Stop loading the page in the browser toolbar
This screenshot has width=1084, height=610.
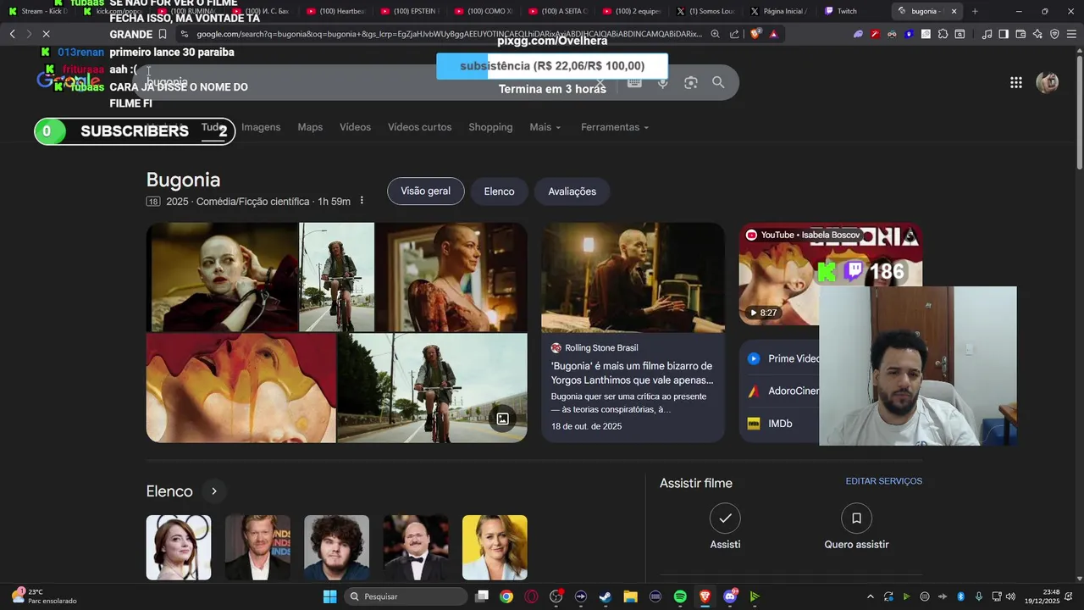tap(46, 34)
